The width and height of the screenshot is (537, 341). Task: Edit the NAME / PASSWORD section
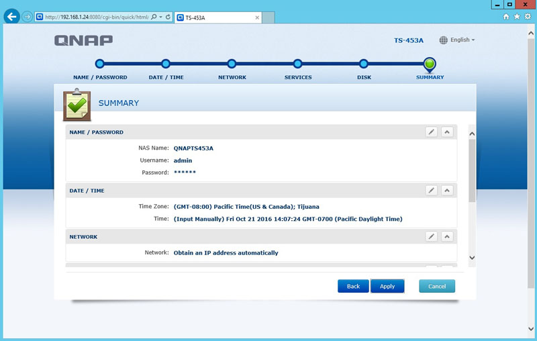(431, 132)
